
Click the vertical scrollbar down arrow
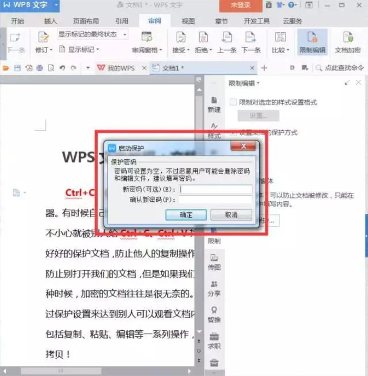[x=199, y=332]
